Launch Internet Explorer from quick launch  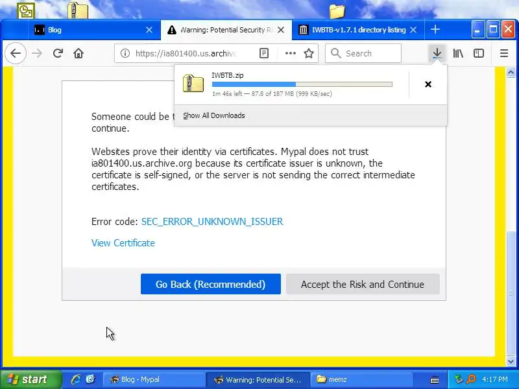click(x=76, y=379)
